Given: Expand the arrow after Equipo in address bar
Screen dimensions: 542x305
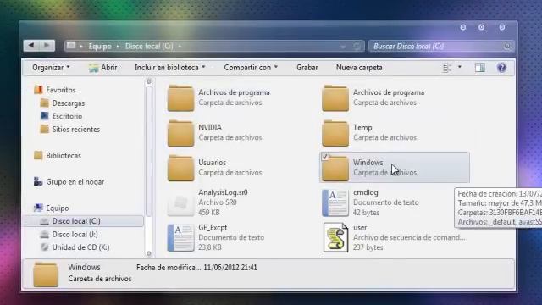Looking at the screenshot, I should point(118,46).
